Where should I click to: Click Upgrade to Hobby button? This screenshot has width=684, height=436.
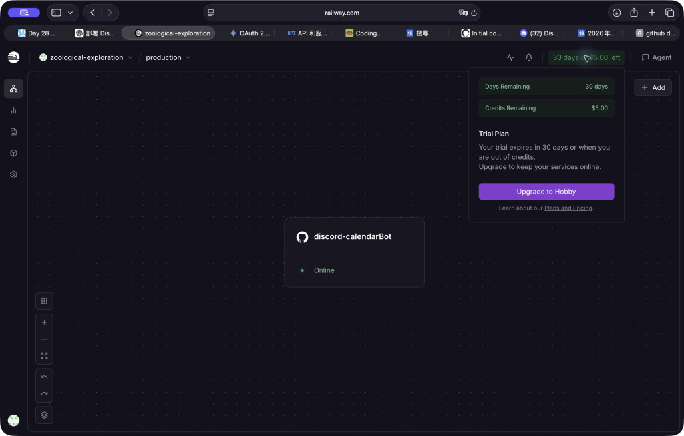[546, 192]
